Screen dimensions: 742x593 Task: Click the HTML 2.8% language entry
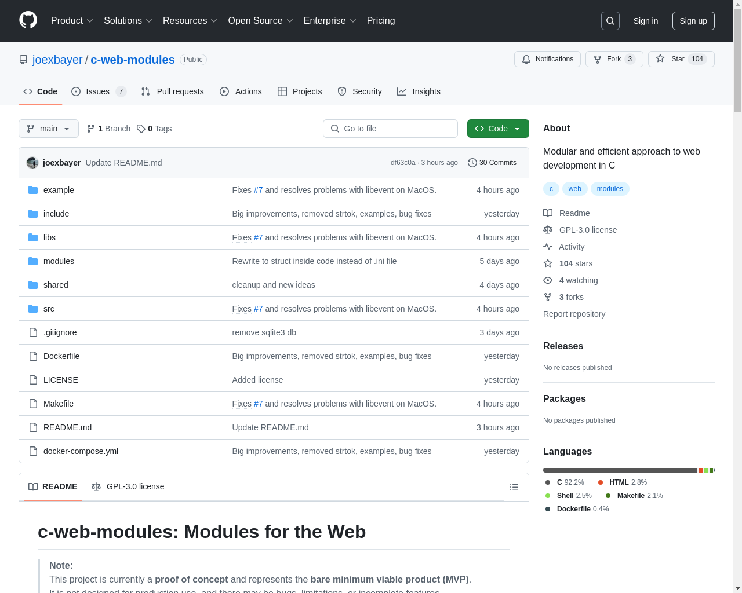coord(622,482)
